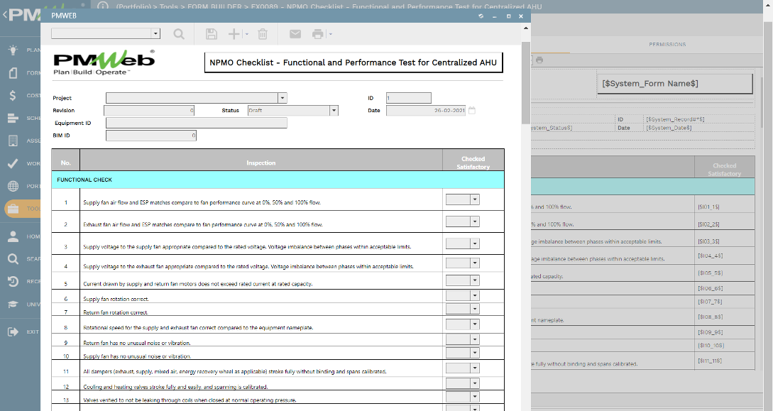Open Checked Satisfactory dropdown for item 3

click(x=475, y=243)
